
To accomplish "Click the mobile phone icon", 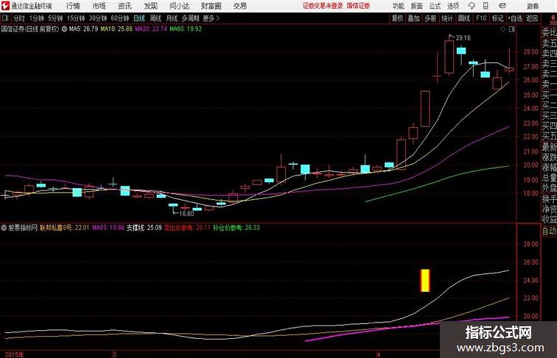I will click(x=486, y=6).
